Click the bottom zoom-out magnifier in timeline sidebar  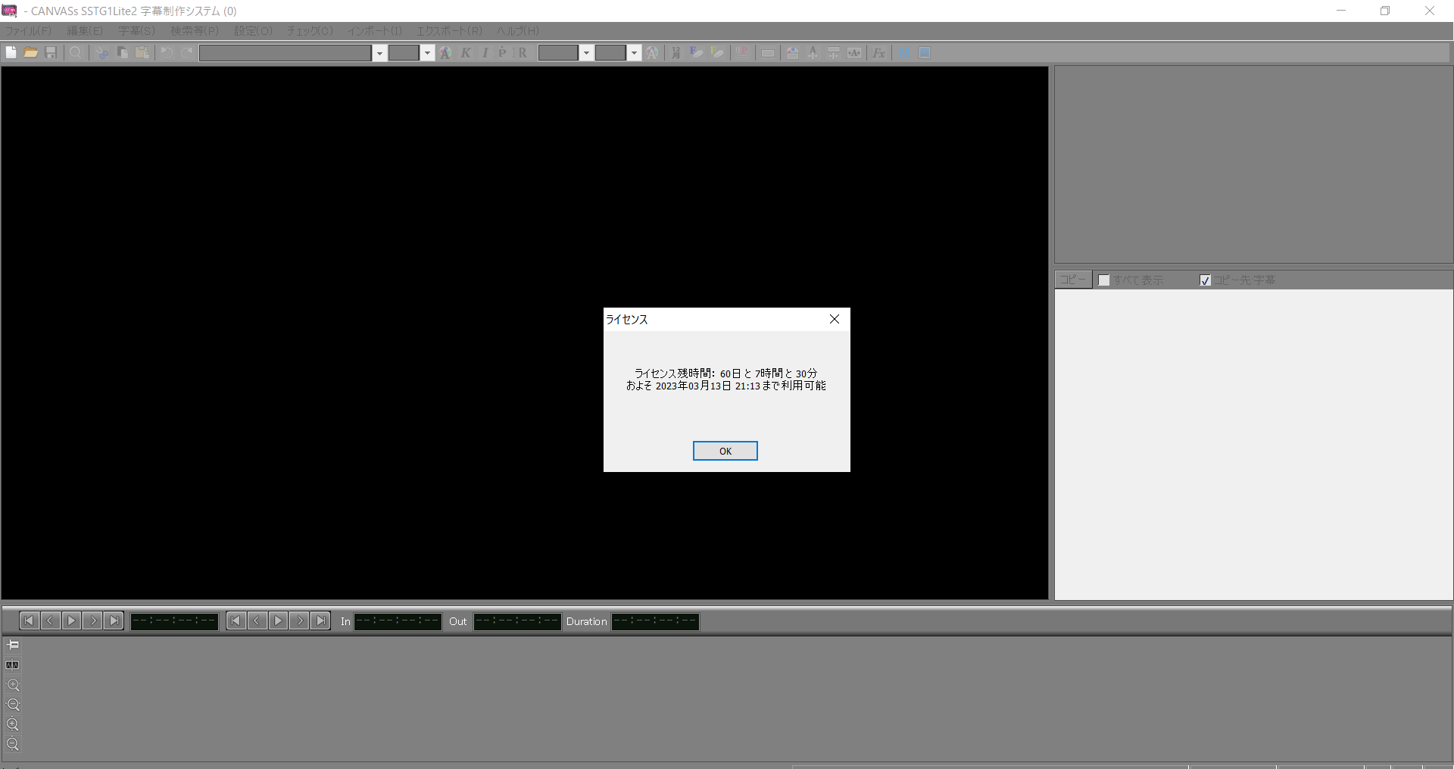[13, 744]
